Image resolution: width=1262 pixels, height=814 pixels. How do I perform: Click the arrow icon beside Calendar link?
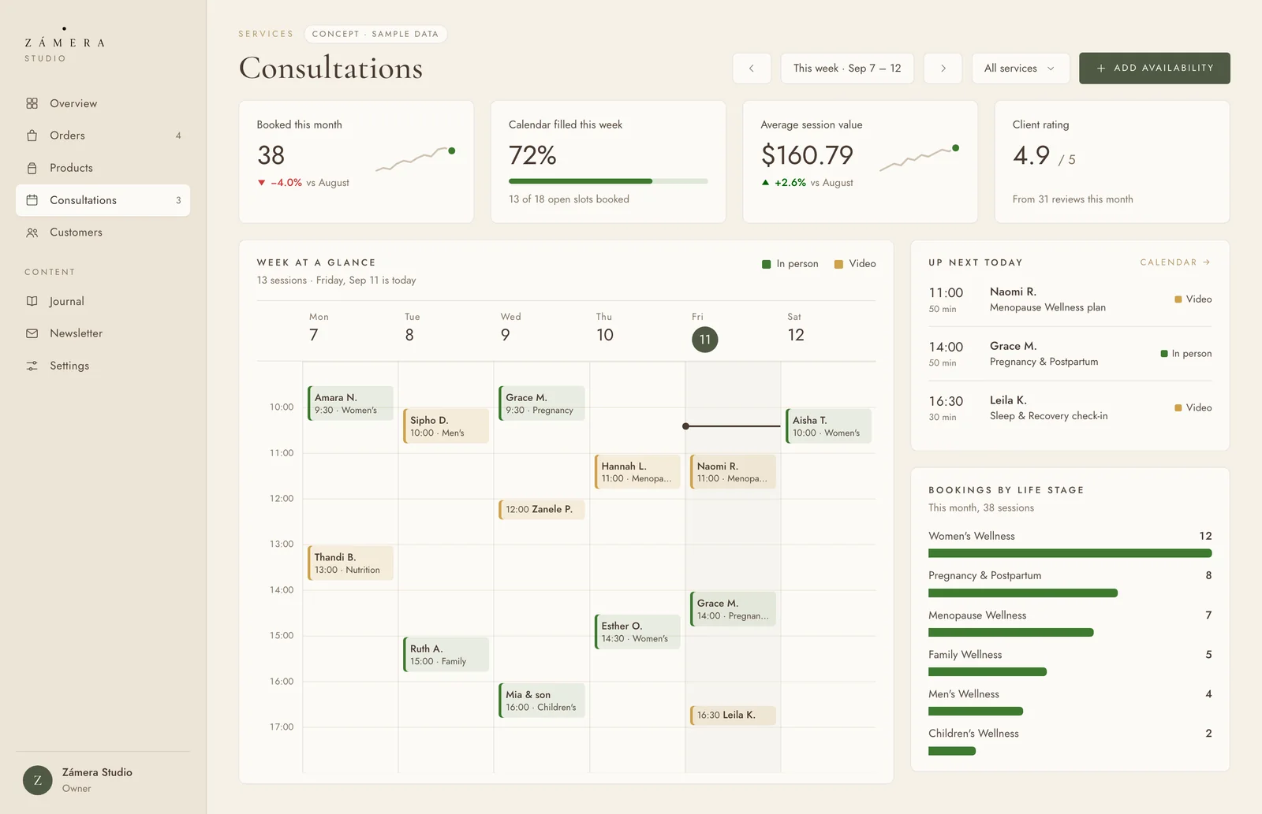click(x=1207, y=262)
